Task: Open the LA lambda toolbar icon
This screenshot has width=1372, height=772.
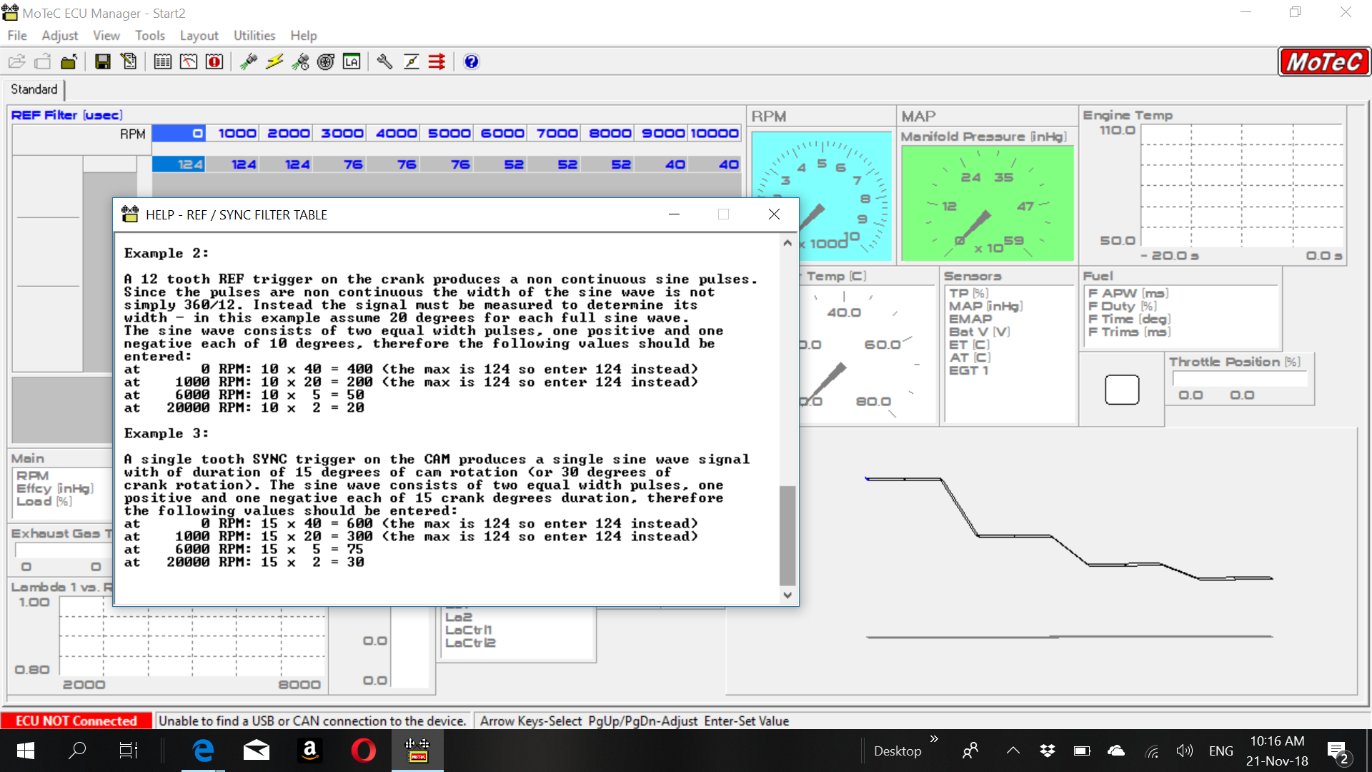Action: (x=352, y=61)
